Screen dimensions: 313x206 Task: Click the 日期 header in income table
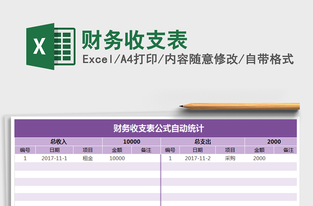coord(54,150)
